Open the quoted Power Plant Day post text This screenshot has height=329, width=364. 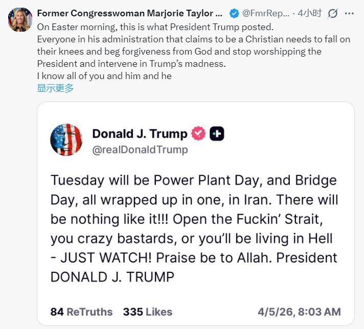(194, 219)
